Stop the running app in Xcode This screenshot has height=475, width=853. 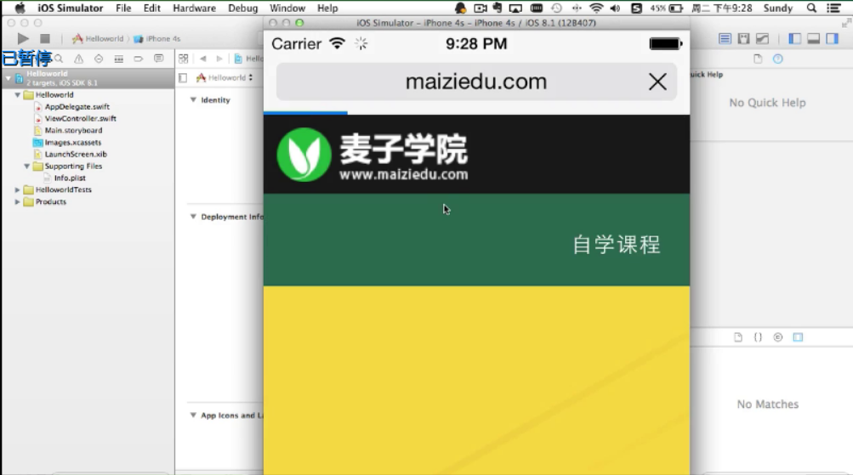point(45,38)
